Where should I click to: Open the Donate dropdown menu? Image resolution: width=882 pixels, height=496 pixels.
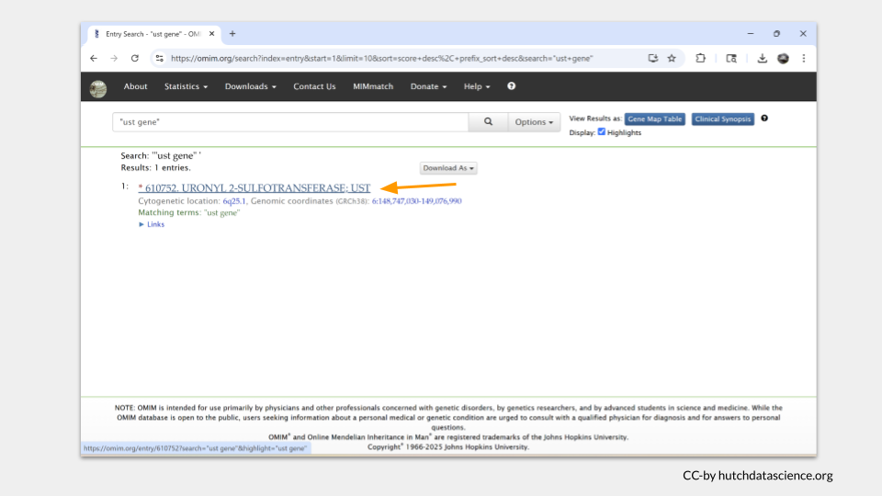click(429, 86)
